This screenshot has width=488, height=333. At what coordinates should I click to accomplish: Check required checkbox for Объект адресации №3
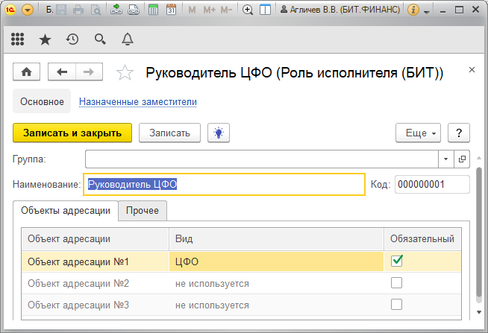[397, 304]
